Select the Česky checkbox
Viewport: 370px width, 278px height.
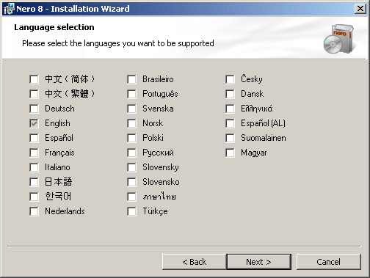[x=230, y=79]
